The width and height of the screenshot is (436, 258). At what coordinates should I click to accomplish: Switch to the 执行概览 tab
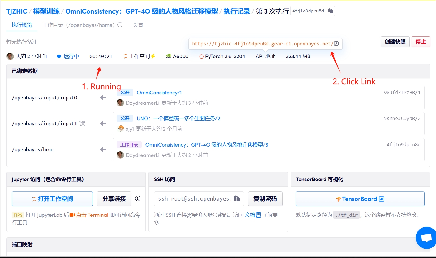(22, 25)
